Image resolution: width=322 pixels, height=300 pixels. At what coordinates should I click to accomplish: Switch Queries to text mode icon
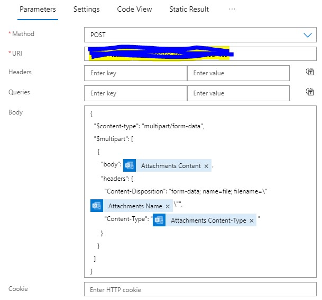(x=310, y=92)
